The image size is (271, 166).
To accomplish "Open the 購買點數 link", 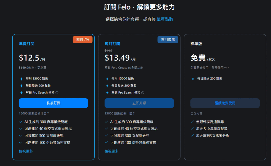I will (x=165, y=19).
